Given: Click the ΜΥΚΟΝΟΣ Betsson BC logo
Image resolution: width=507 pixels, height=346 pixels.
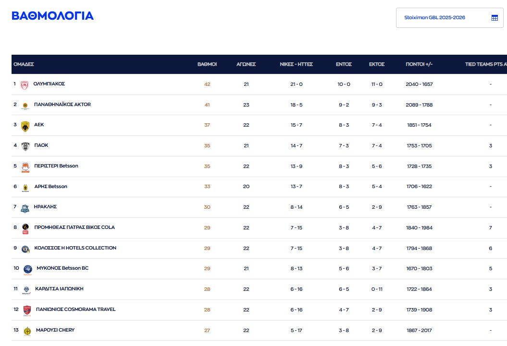Looking at the screenshot, I should [27, 269].
